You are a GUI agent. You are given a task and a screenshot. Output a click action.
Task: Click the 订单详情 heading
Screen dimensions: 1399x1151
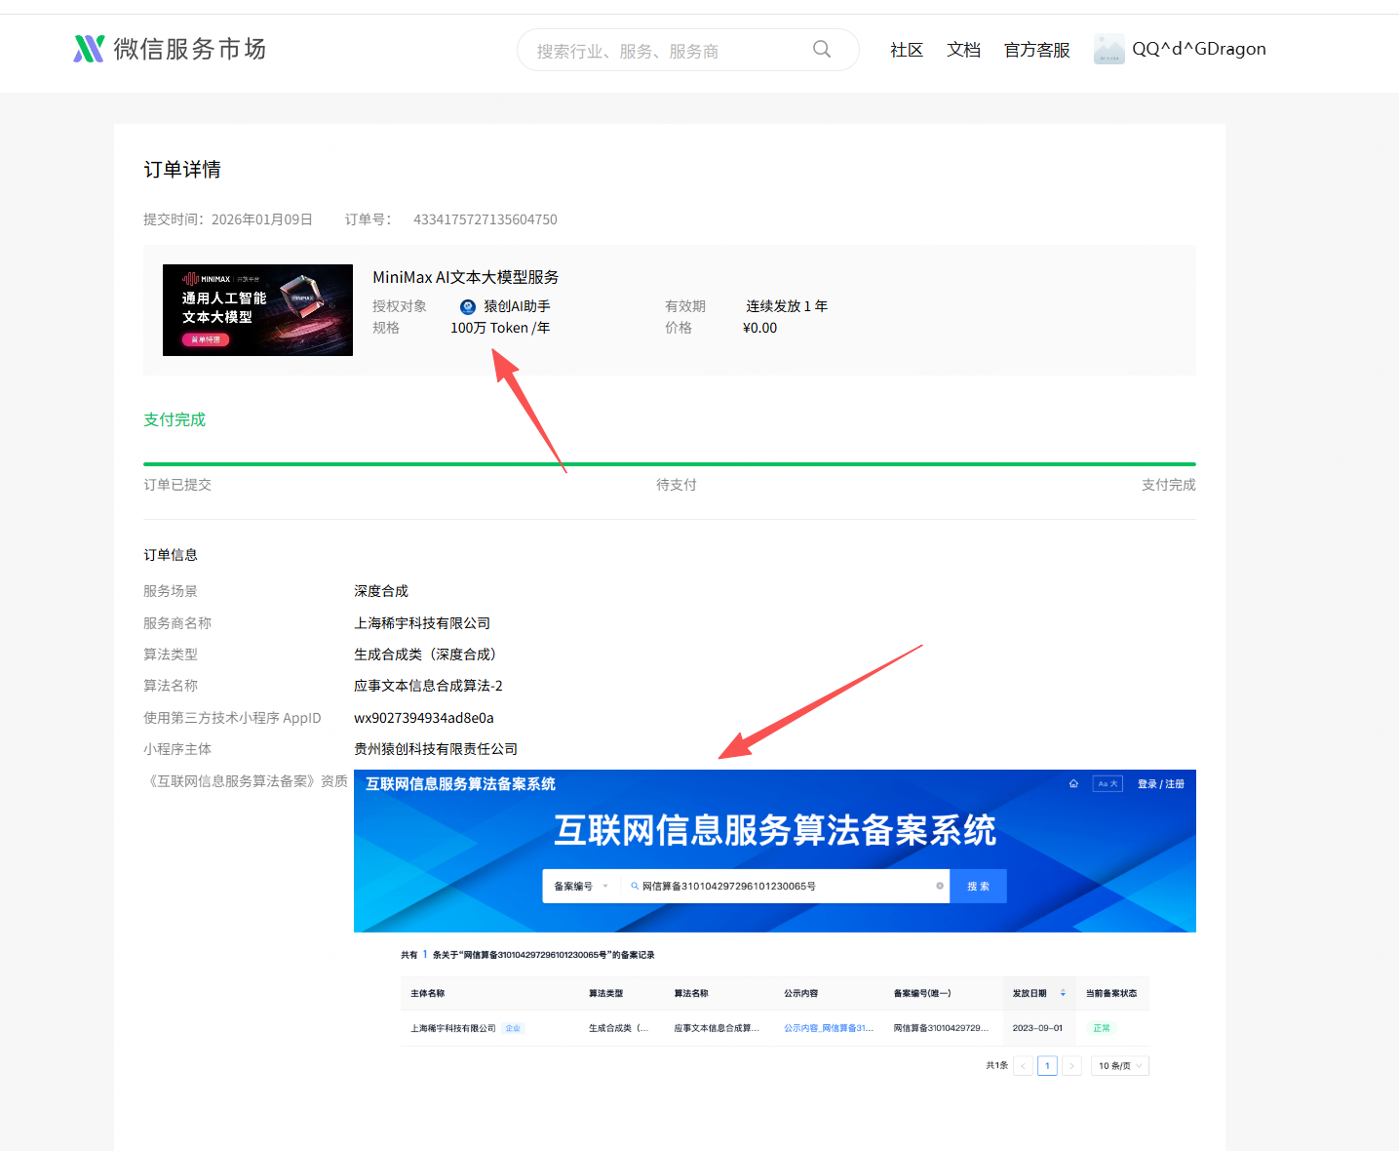(182, 170)
